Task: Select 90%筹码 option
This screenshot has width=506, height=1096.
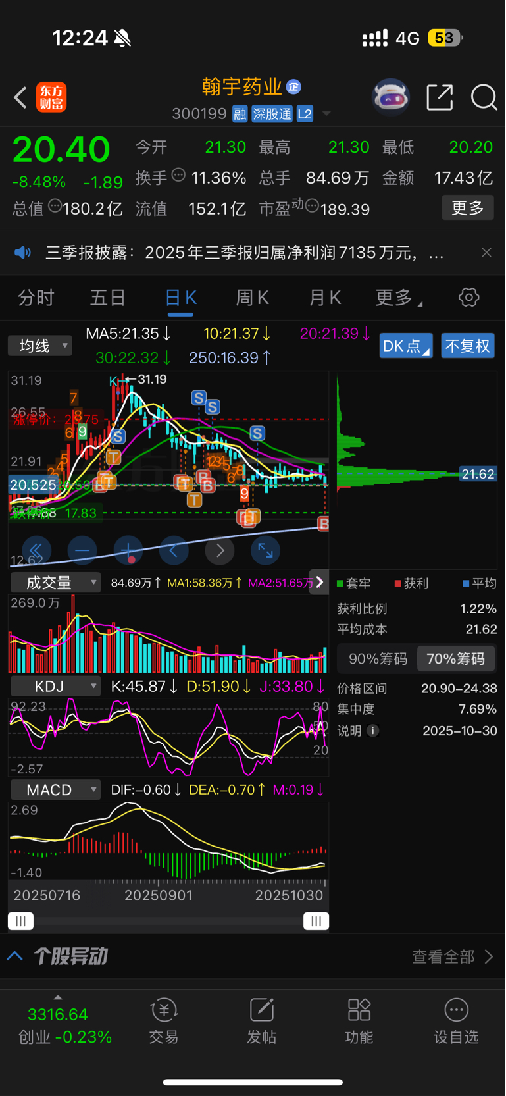Action: (378, 659)
